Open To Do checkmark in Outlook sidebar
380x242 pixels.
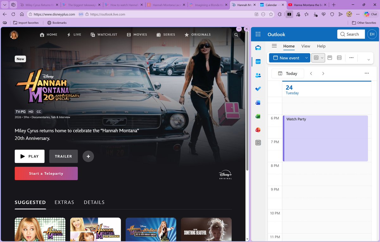click(x=258, y=89)
